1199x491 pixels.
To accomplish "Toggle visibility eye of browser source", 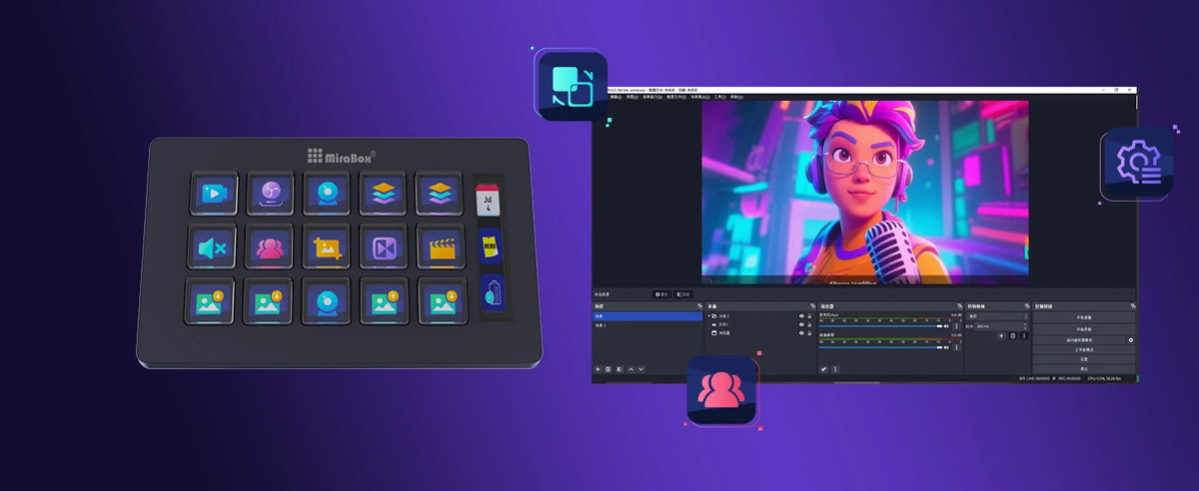I will click(801, 333).
